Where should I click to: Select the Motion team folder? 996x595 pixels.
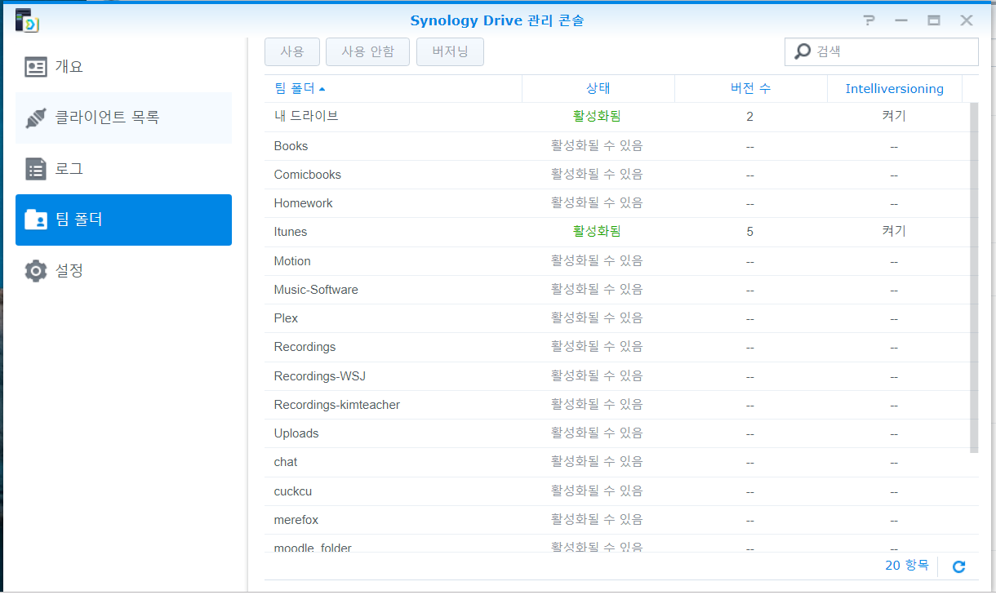tap(616, 261)
